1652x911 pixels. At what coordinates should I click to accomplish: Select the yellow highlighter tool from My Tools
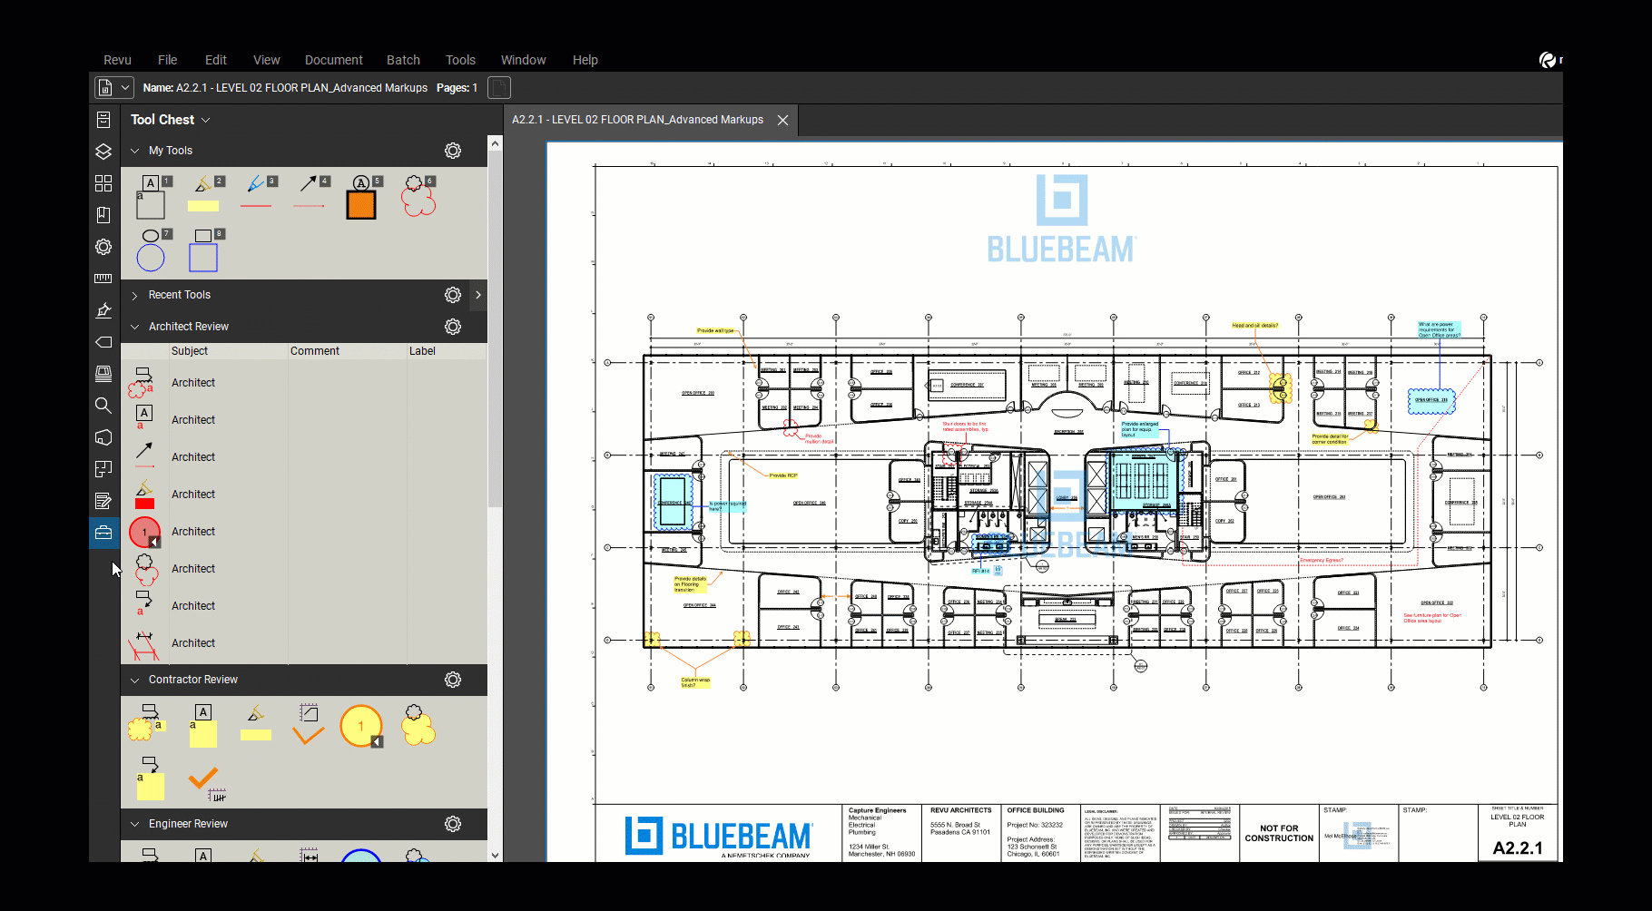point(203,202)
